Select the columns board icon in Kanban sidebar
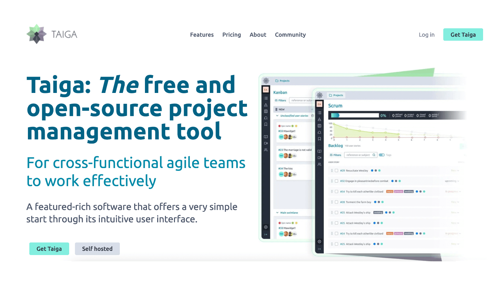The image size is (503, 283). (266, 111)
